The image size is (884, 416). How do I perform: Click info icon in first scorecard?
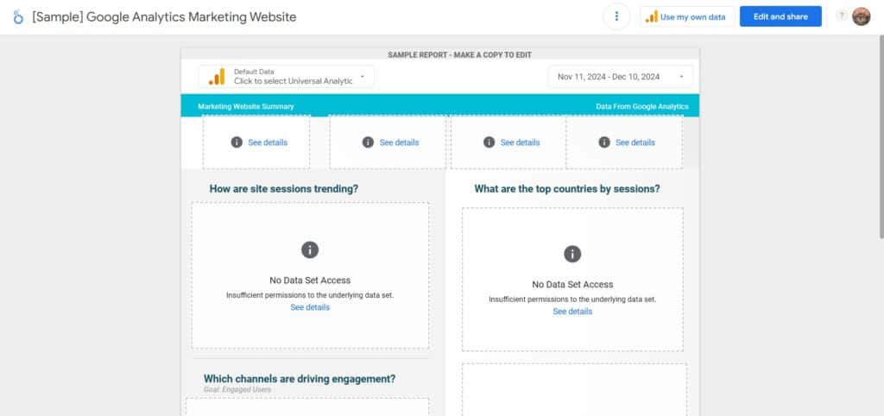click(x=237, y=142)
